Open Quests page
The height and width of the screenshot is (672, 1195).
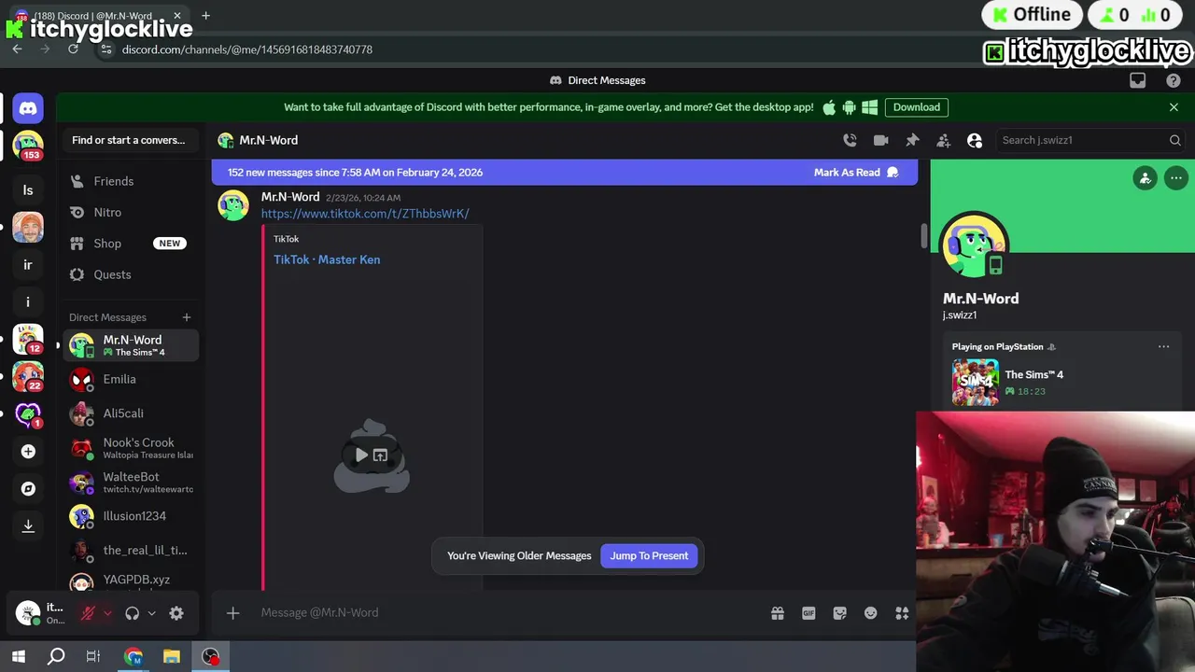(x=131, y=274)
